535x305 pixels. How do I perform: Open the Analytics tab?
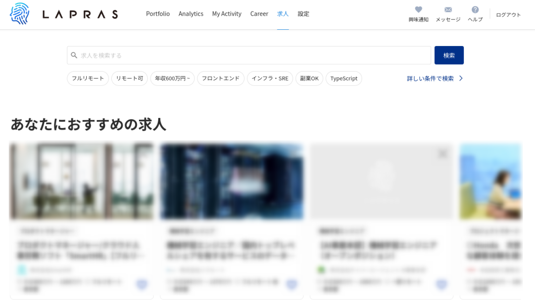pyautogui.click(x=191, y=14)
